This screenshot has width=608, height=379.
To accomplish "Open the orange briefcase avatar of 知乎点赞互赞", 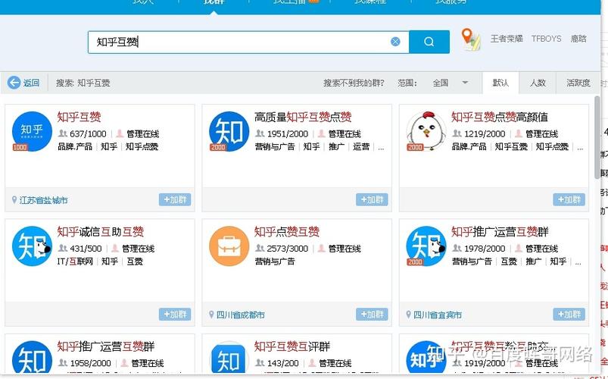I will 229,246.
